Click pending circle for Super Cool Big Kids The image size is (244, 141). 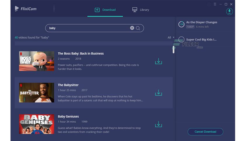tap(182, 39)
